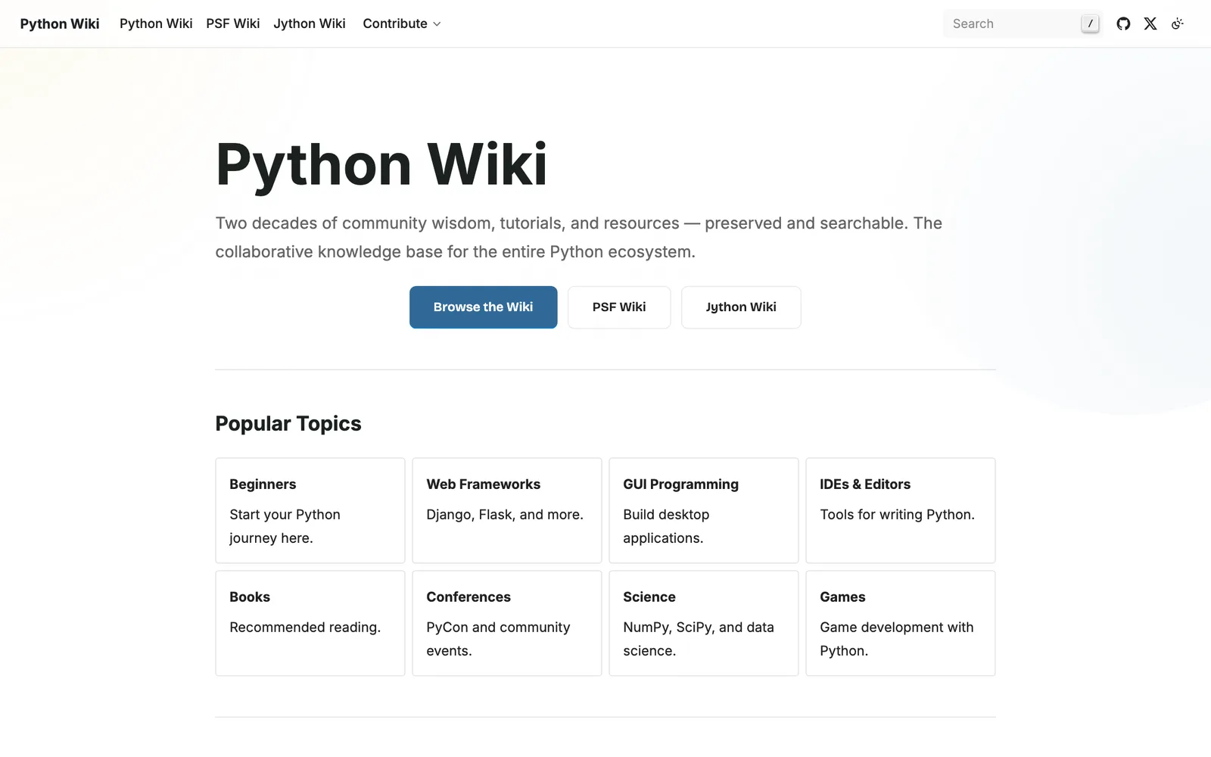The width and height of the screenshot is (1211, 757).
Task: Click the large Python Wiki page heading
Action: 381,164
